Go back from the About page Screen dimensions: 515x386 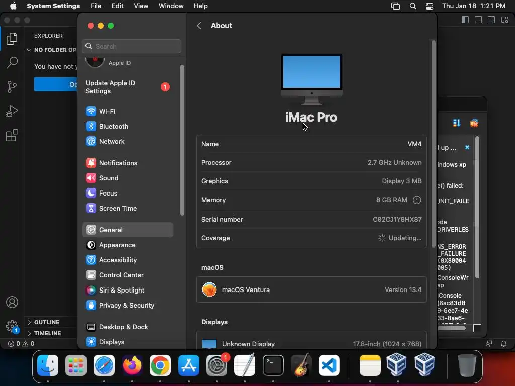[x=199, y=26]
